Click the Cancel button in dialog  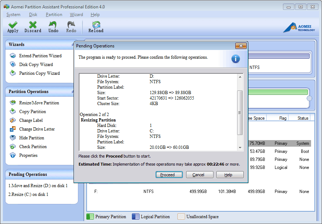(x=200, y=175)
